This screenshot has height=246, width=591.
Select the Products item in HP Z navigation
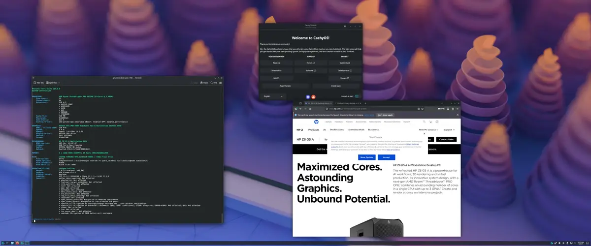tap(314, 130)
